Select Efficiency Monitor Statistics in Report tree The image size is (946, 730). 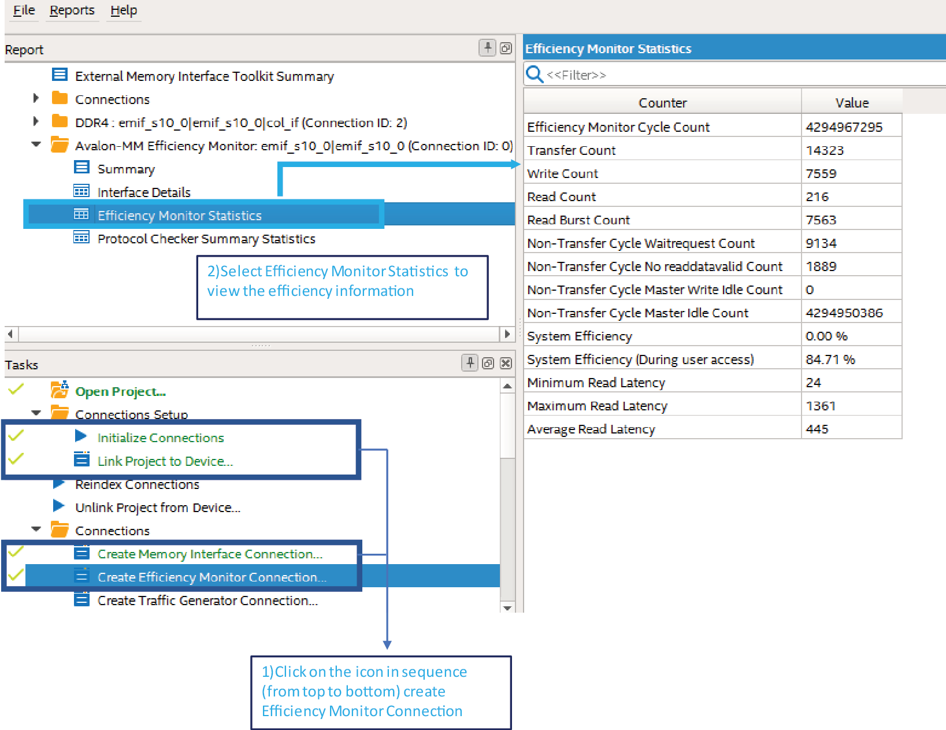[x=180, y=216]
